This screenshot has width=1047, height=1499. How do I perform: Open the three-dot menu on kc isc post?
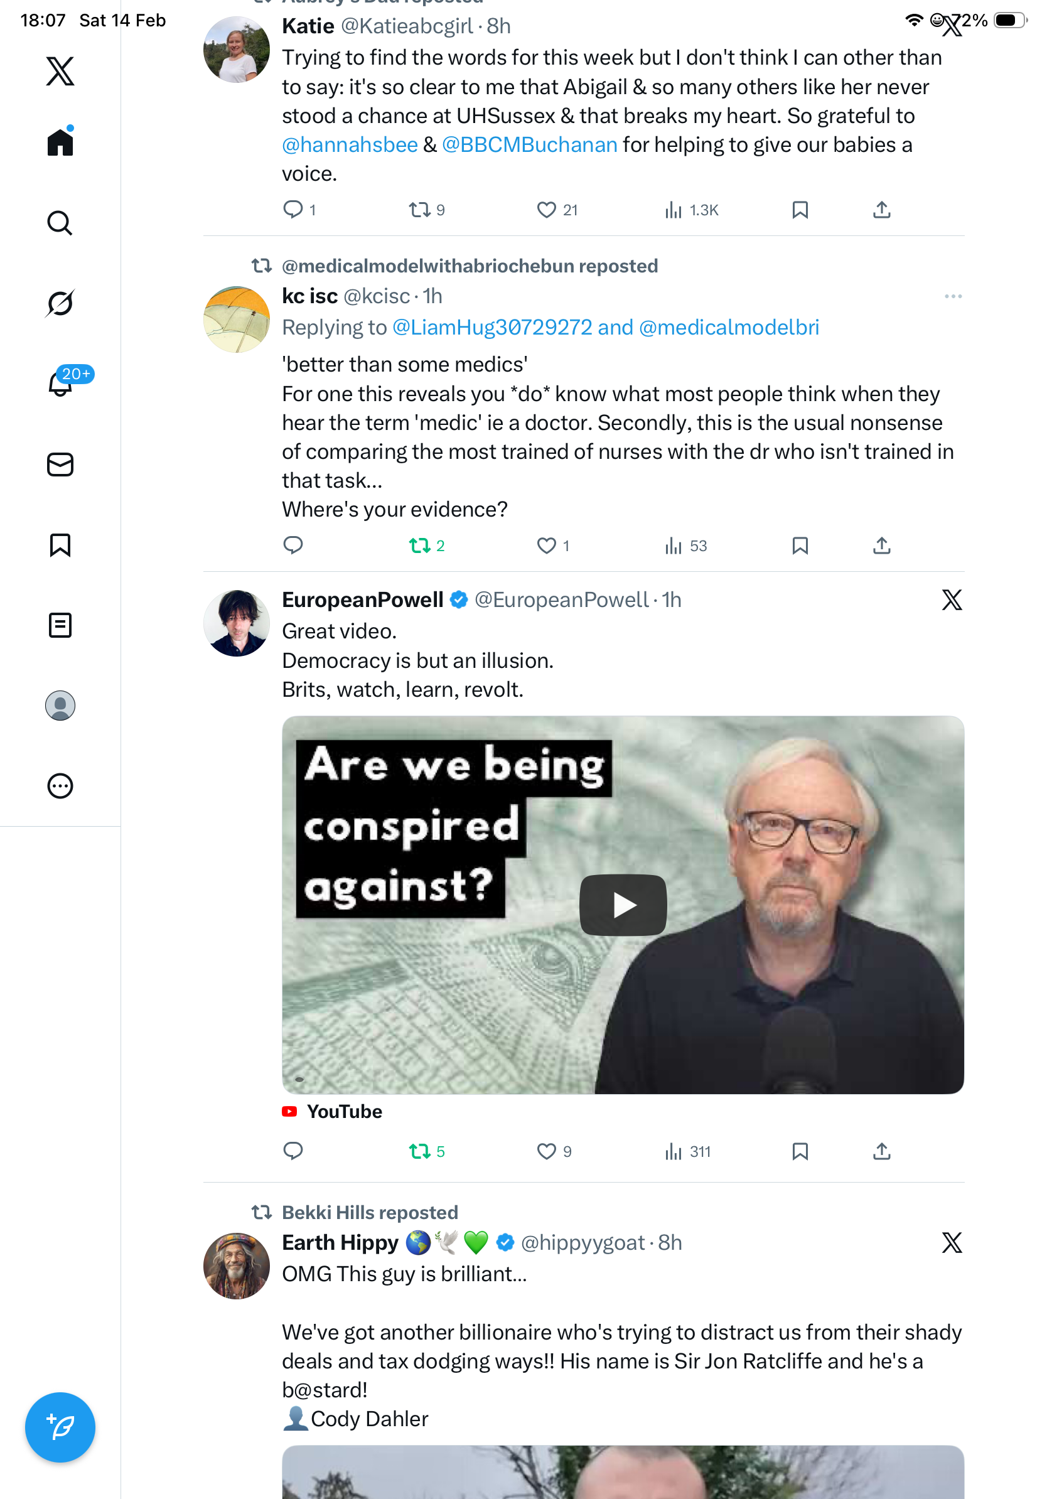click(952, 296)
